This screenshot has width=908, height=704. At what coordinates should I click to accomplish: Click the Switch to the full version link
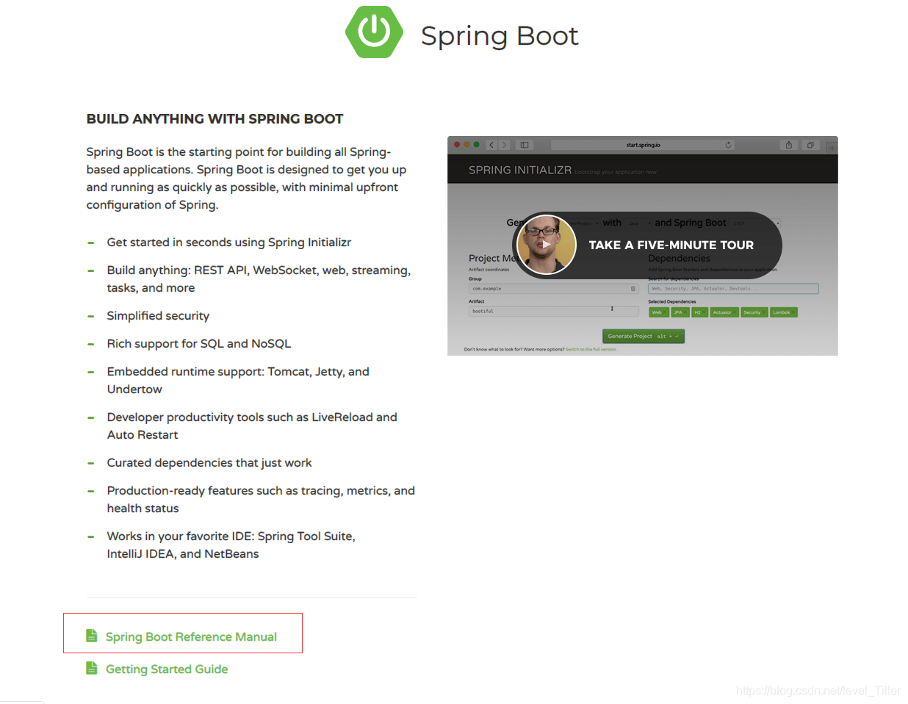coord(591,349)
